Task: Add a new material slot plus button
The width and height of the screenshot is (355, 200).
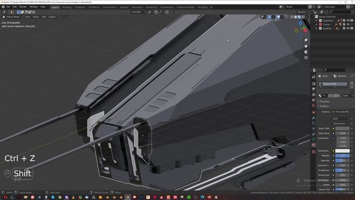Action: click(352, 83)
